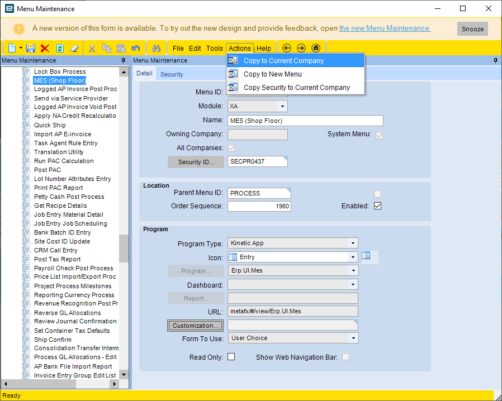This screenshot has width=502, height=401.
Task: Toggle Show Web Navigation Bar checkbox
Action: coord(346,357)
